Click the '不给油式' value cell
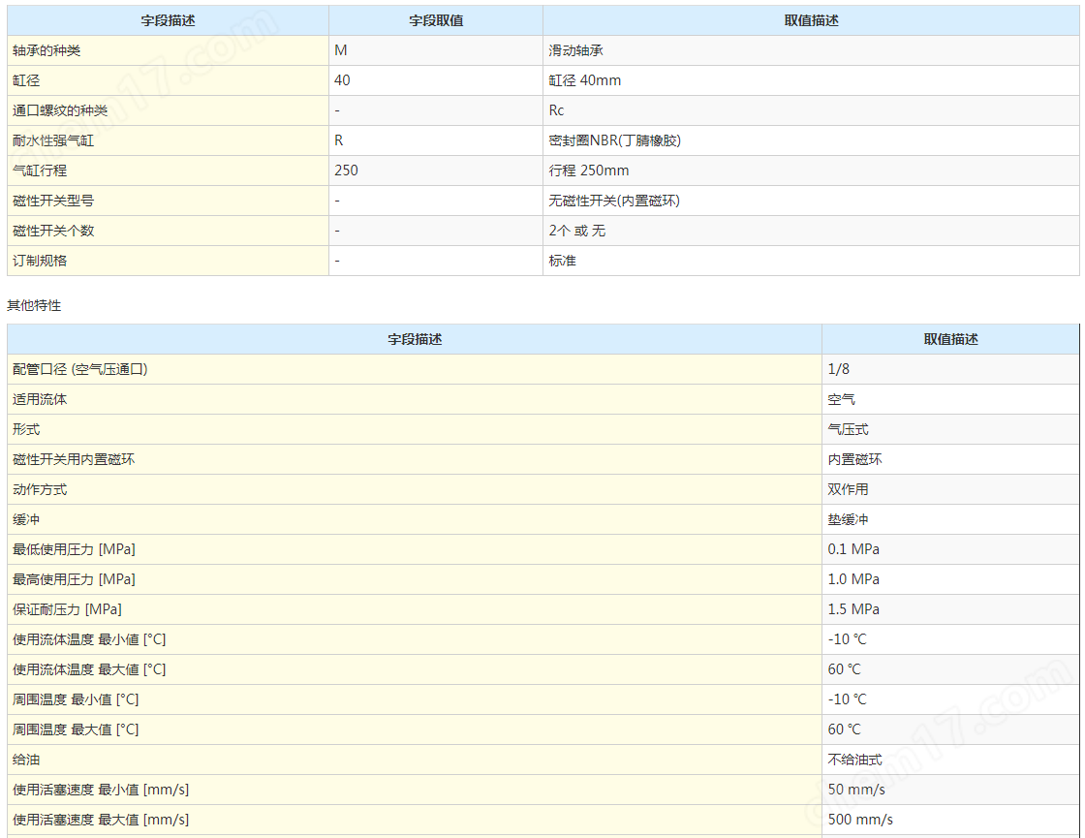 point(950,760)
